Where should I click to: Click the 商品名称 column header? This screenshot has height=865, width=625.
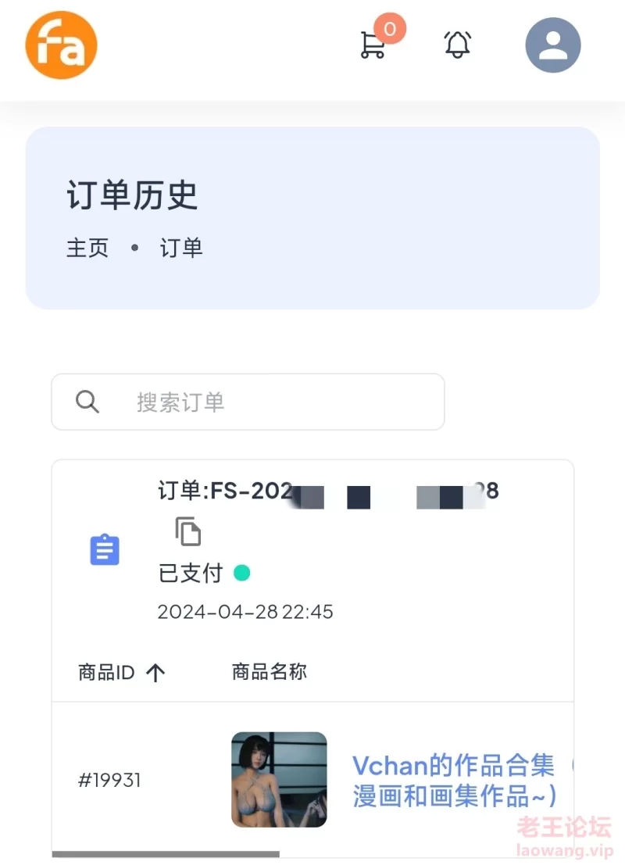point(270,672)
